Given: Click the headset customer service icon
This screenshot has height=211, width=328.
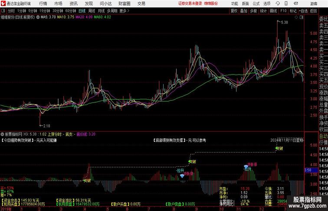Looking at the screenshot, I should 278,3.
